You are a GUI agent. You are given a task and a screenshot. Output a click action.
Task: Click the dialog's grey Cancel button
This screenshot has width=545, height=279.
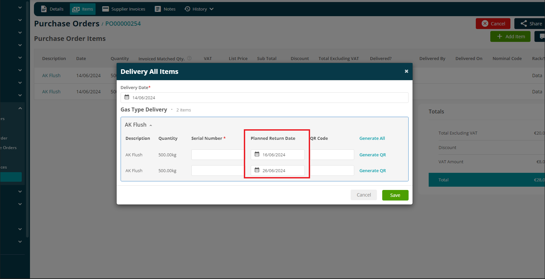[364, 195]
